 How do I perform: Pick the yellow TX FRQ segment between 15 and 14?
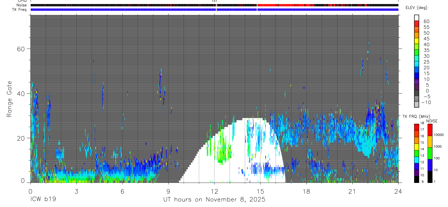tap(417, 147)
